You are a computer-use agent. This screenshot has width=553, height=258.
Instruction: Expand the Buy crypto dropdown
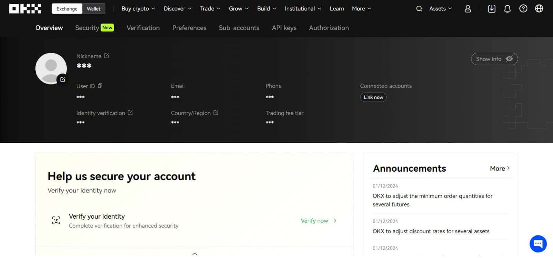[138, 9]
